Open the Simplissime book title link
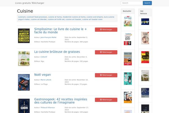 (x=60, y=31)
